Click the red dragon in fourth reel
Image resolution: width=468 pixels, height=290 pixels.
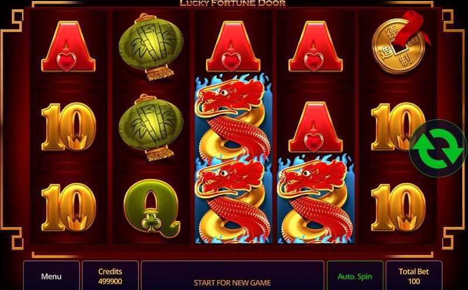[x=316, y=200]
